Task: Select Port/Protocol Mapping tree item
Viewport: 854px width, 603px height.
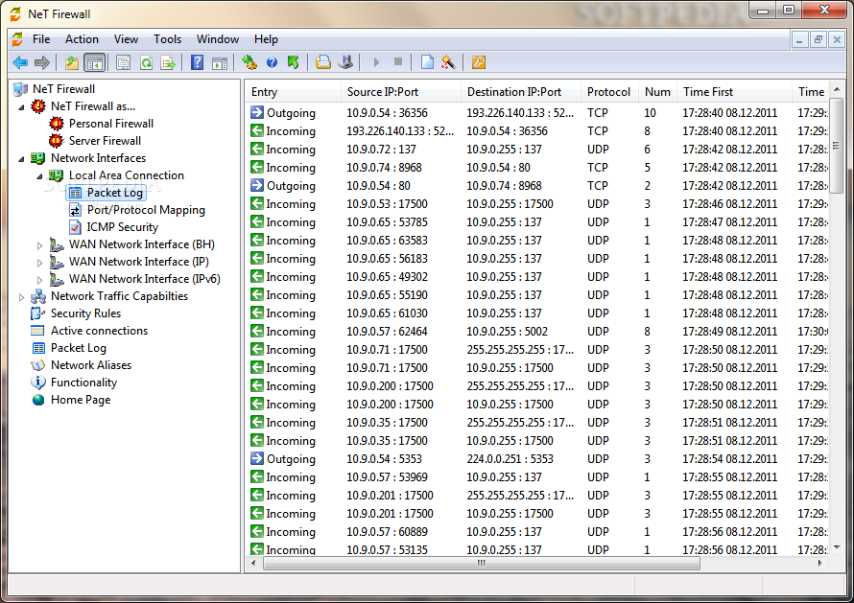Action: (x=146, y=210)
